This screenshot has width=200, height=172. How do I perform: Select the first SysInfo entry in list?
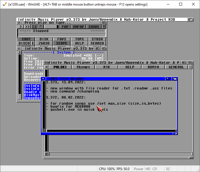tap(32, 86)
